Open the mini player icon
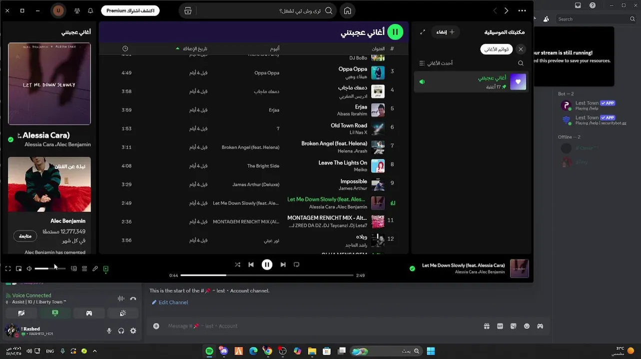 coord(18,269)
